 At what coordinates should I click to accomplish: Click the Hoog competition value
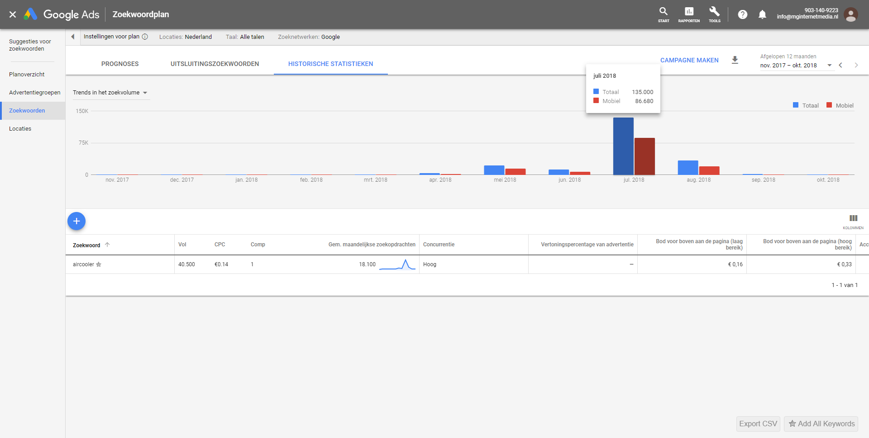(x=430, y=264)
